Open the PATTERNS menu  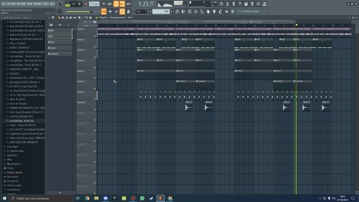(x=21, y=4)
